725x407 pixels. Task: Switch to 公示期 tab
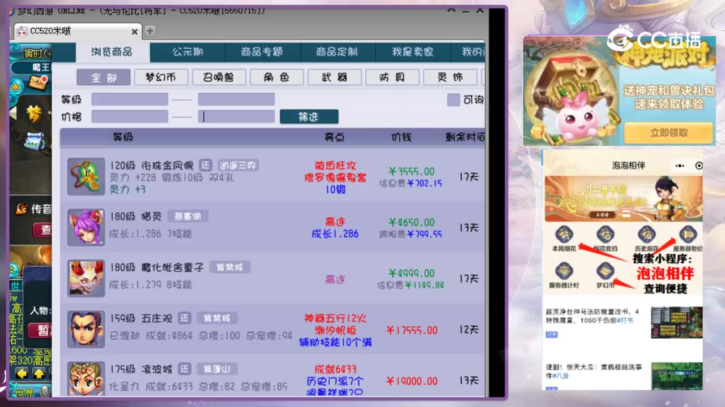click(187, 52)
